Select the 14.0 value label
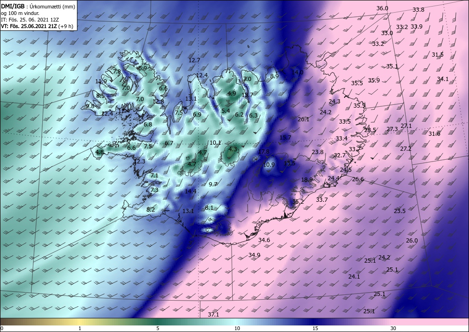Screen dimensions: 469x332 [297, 72]
